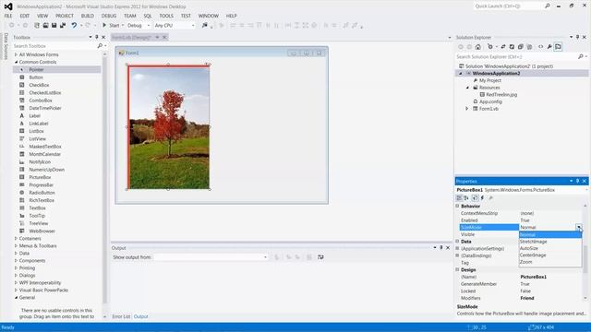591x332 pixels.
Task: Expand the Containers toolbox group
Action: coord(16,238)
